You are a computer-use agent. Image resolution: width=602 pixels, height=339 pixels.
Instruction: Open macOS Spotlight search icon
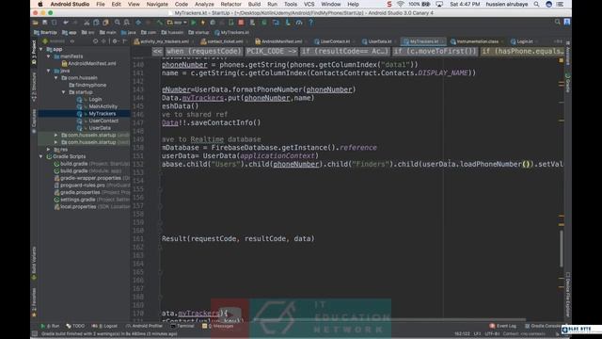pyautogui.click(x=536, y=4)
